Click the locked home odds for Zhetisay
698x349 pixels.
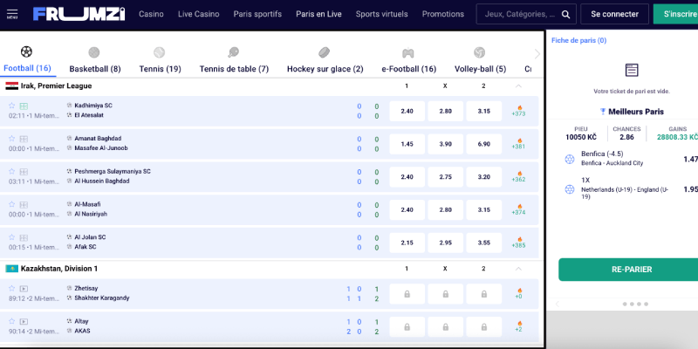click(x=407, y=294)
